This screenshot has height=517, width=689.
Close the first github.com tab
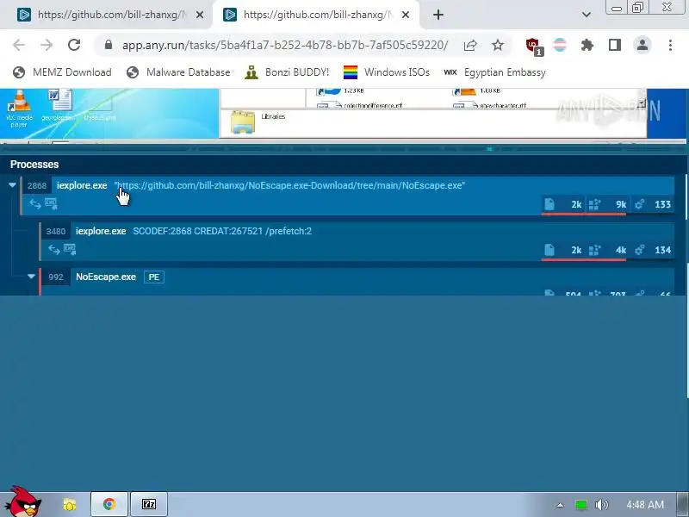point(200,15)
